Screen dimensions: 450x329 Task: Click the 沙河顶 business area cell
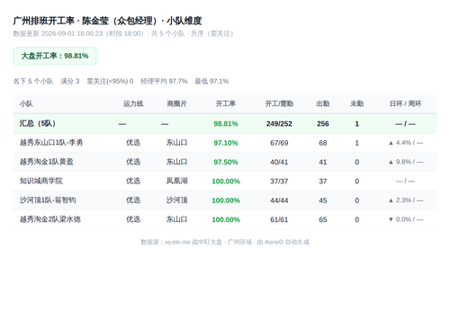coord(176,200)
